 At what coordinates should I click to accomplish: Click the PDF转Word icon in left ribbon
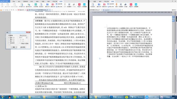click(x=22, y=5)
